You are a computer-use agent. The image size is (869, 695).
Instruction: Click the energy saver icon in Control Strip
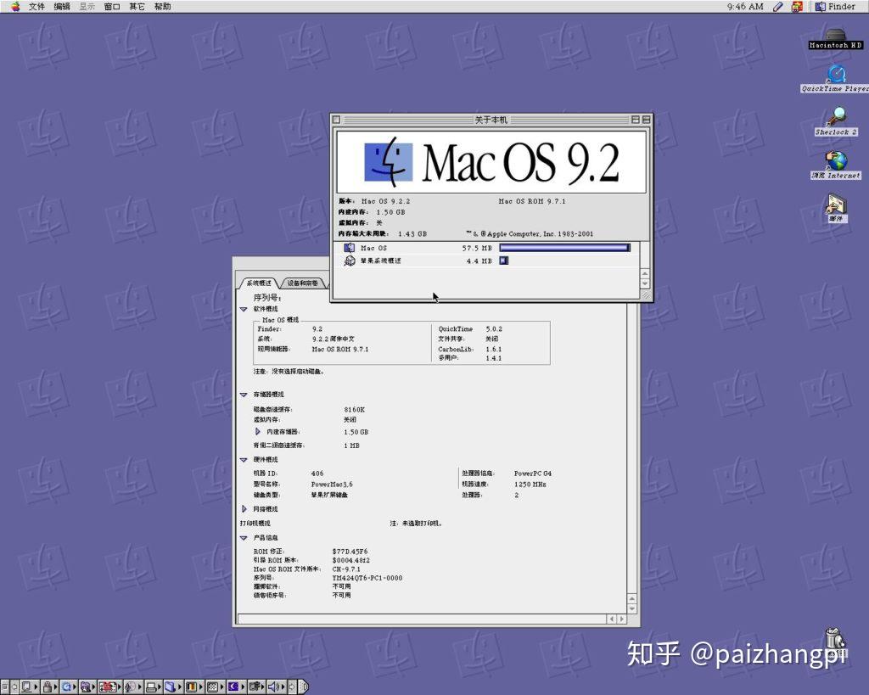tap(232, 687)
